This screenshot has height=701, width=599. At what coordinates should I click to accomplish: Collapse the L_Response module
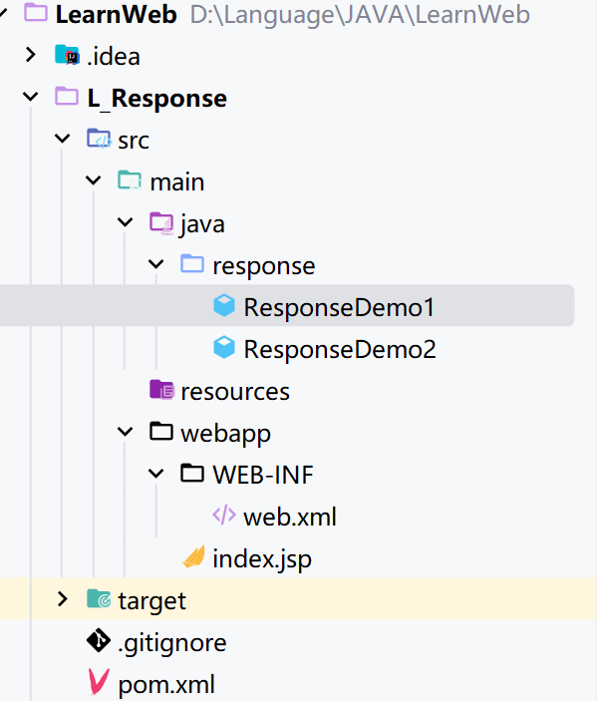[x=31, y=98]
